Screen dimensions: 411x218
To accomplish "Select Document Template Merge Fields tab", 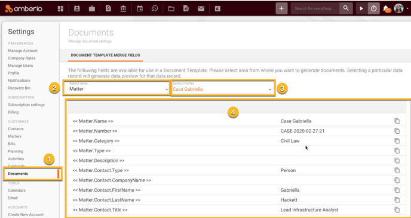I will [x=105, y=56].
